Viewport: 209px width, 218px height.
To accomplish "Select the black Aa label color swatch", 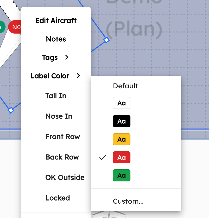I will coord(122,121).
